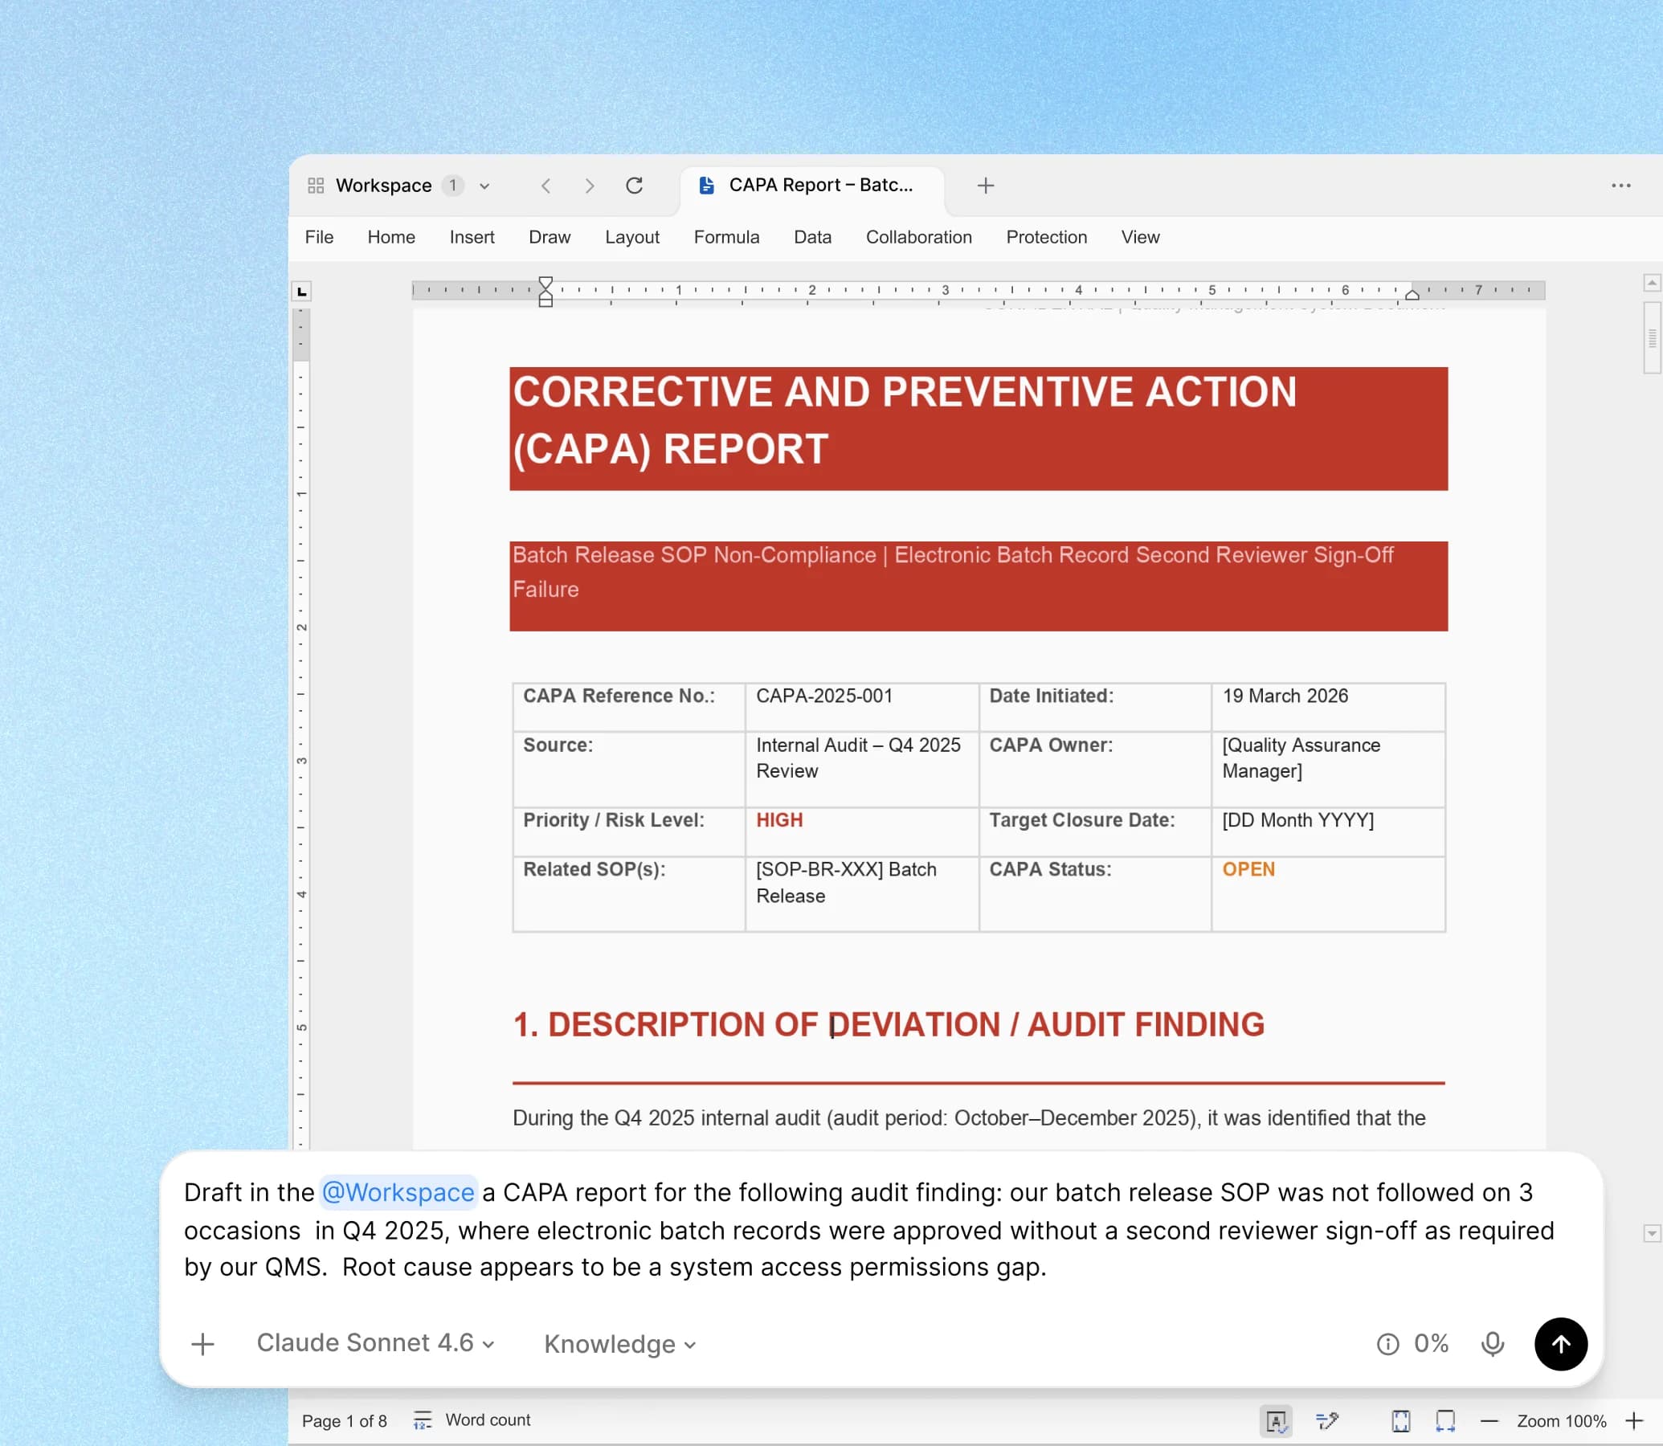The height and width of the screenshot is (1446, 1663).
Task: Switch to the Collaboration menu
Action: (918, 237)
